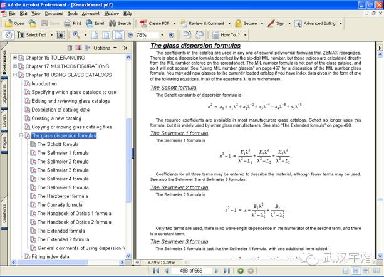Click the Print toolbar button
The height and width of the screenshot is (277, 384).
point(73,24)
